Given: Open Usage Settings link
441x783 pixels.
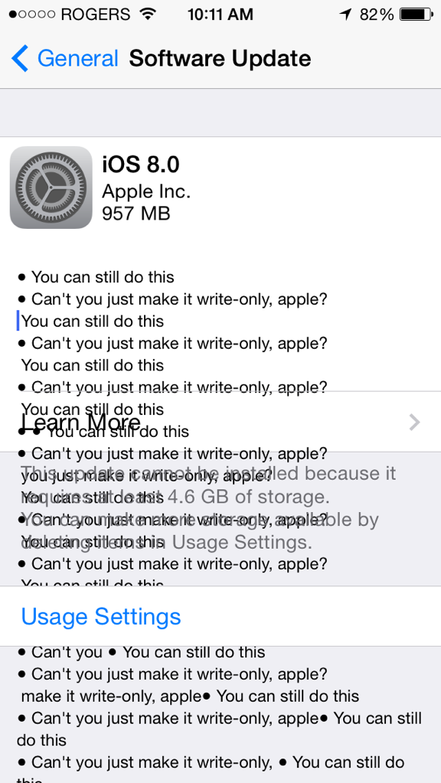Looking at the screenshot, I should click(x=101, y=616).
